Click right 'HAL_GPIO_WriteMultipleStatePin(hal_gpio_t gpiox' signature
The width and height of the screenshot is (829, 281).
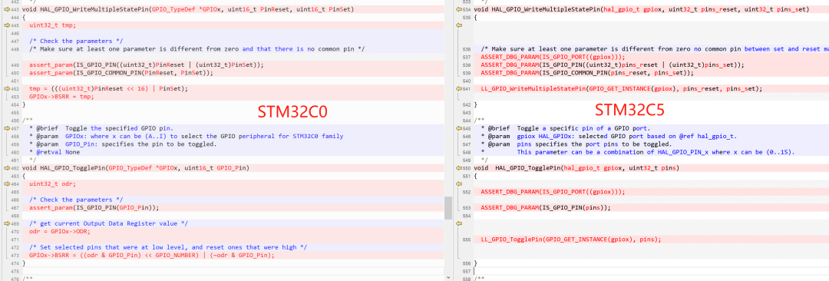(641, 9)
